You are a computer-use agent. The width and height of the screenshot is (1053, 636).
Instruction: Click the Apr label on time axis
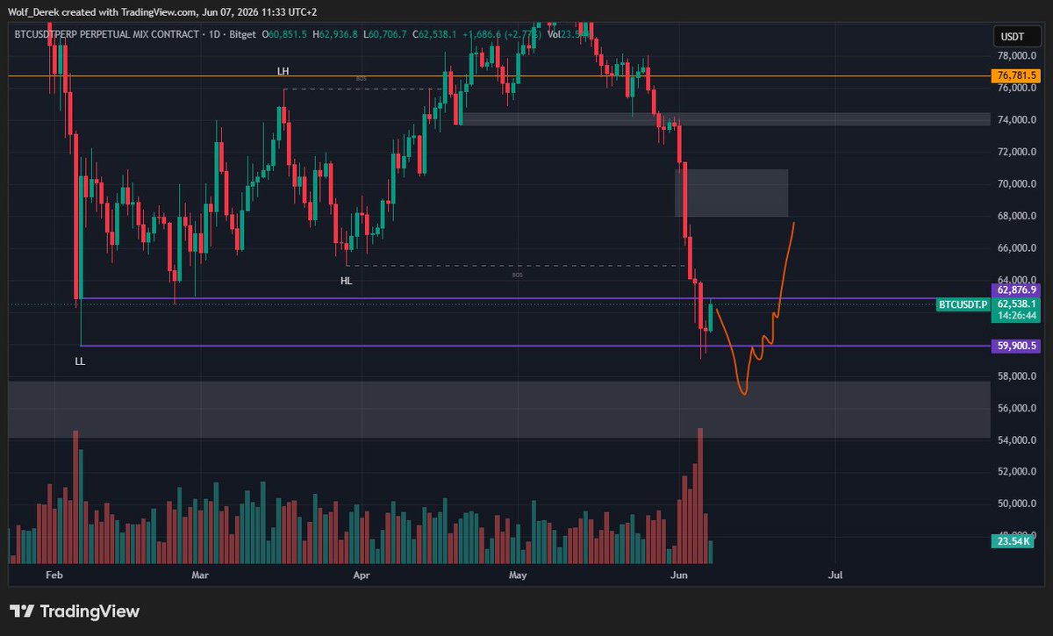(x=361, y=575)
